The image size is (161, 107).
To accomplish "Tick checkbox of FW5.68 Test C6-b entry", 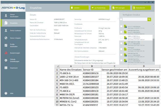I will pos(121,32).
